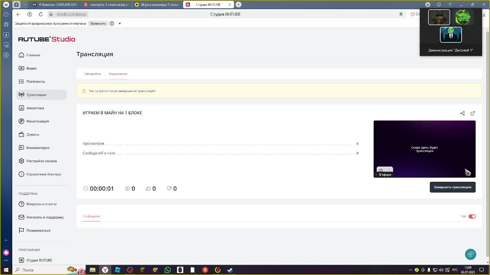Go back in browser
The height and width of the screenshot is (275, 490).
tap(18, 14)
